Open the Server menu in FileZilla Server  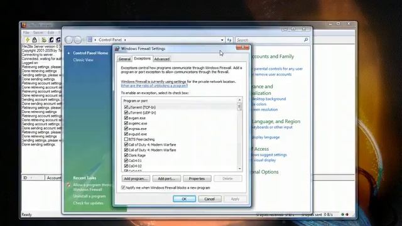pyautogui.click(x=38, y=33)
